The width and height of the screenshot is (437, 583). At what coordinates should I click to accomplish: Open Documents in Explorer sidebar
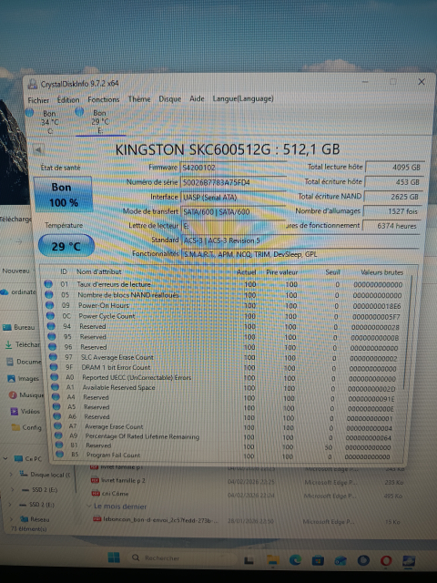pos(25,362)
